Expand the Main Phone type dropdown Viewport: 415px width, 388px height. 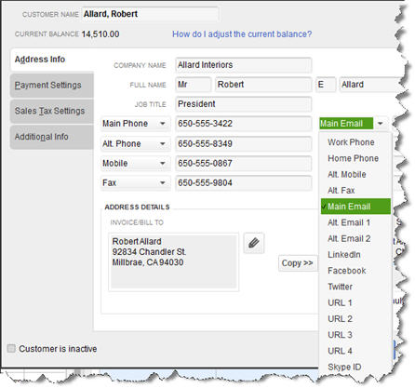click(x=162, y=124)
